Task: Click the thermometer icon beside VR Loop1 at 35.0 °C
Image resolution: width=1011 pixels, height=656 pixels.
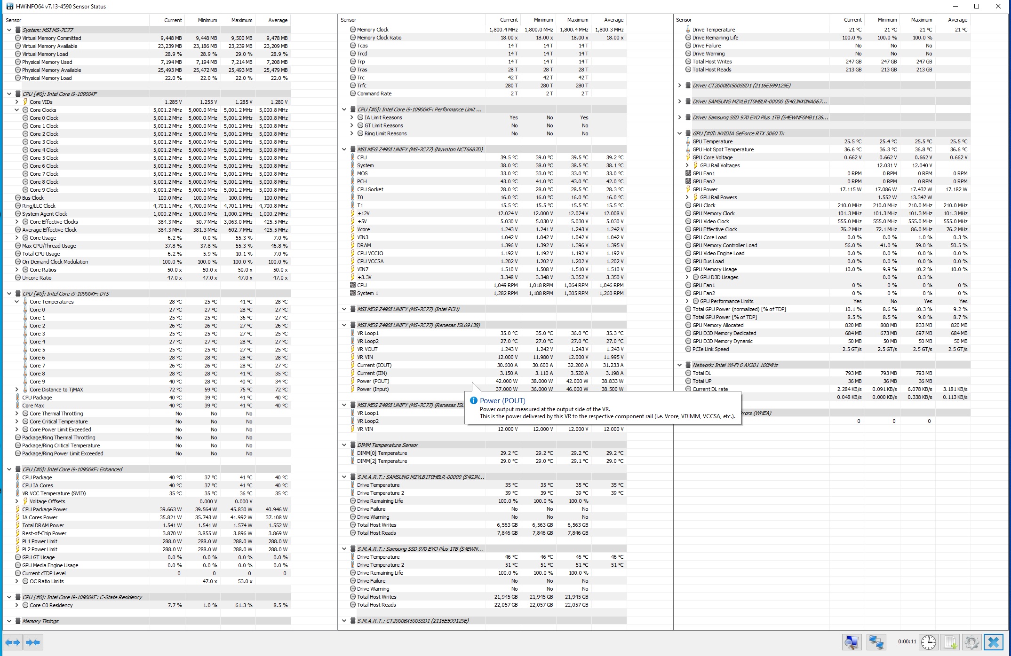Action: (353, 333)
